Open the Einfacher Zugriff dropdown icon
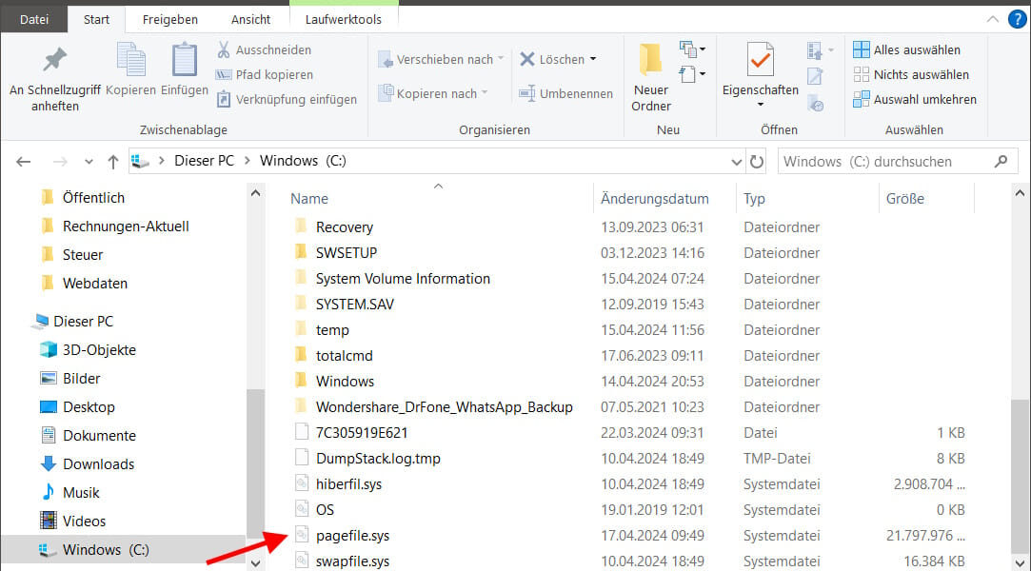The height and width of the screenshot is (571, 1031). [x=692, y=74]
